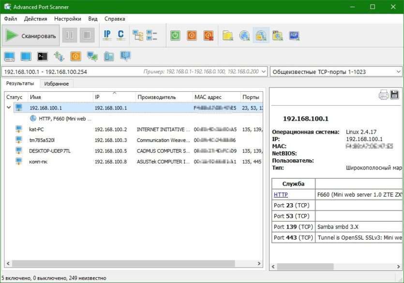The image size is (404, 283).
Task: Click the class C subnet icon
Action: (x=120, y=35)
